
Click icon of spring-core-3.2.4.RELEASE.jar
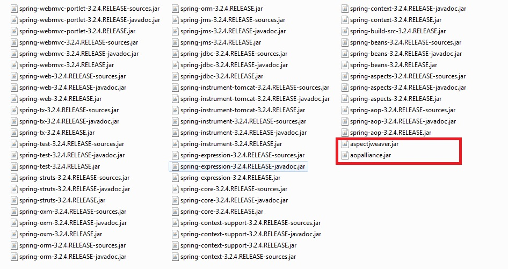[x=175, y=212]
